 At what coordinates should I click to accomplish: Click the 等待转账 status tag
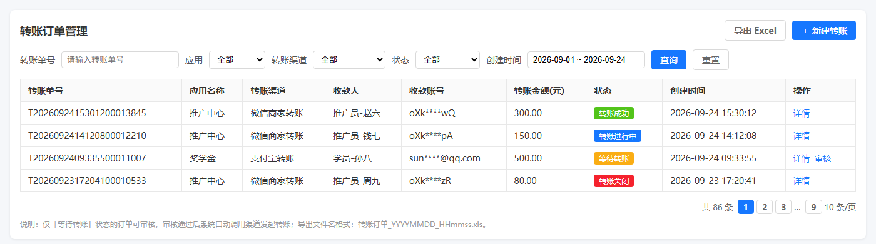click(614, 158)
